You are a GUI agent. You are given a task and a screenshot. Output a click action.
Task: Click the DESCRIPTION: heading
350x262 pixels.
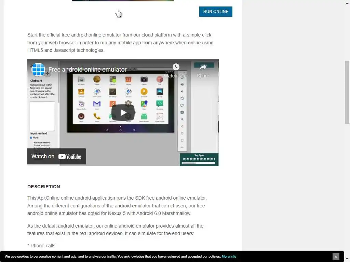44,187
